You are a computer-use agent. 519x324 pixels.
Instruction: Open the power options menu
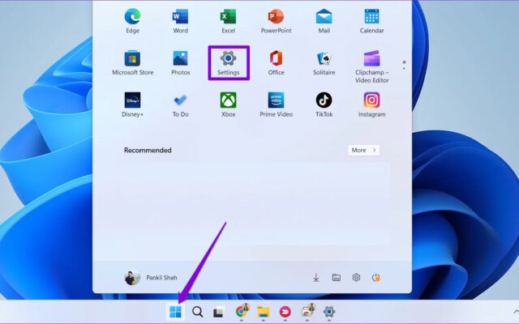375,278
